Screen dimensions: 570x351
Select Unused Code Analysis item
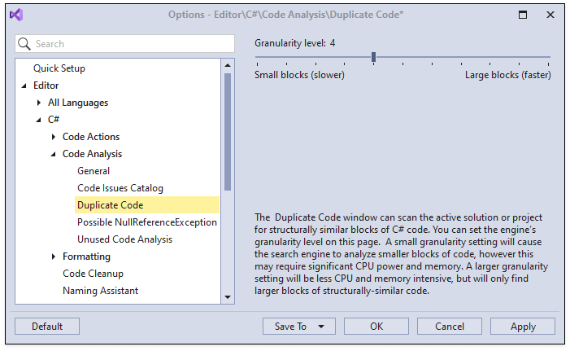tap(124, 239)
